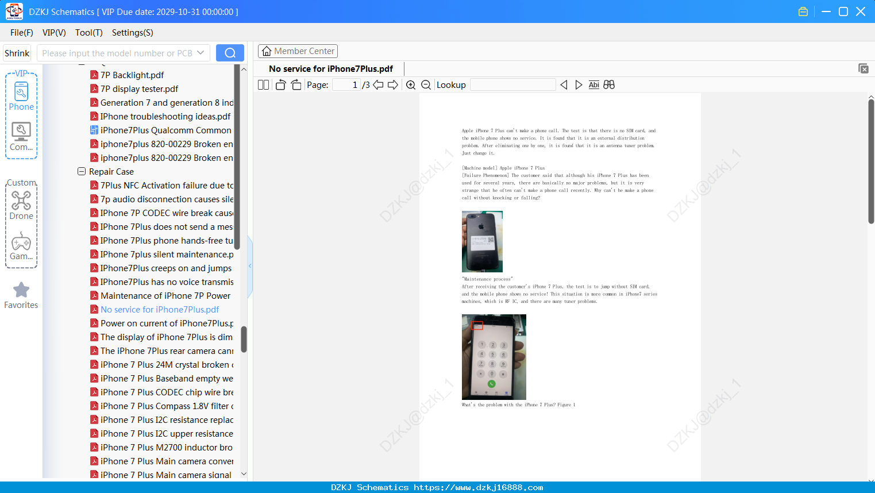This screenshot has height=493, width=875.
Task: Toggle the Abi whole-word match option
Action: click(594, 85)
